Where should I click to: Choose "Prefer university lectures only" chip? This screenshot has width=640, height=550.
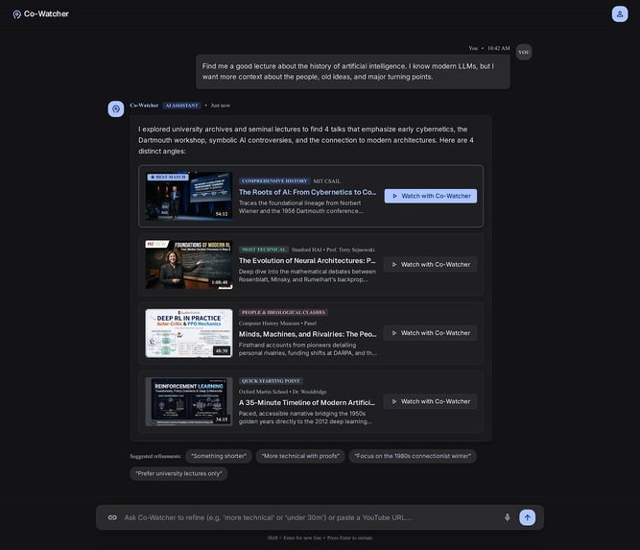pos(178,473)
